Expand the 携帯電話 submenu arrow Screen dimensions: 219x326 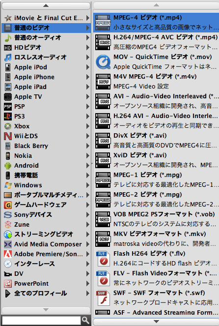(88, 175)
